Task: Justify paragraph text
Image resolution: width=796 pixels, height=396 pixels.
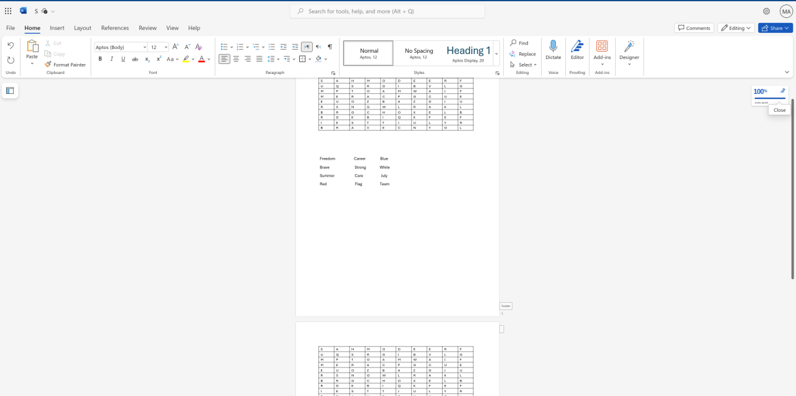Action: (x=259, y=59)
